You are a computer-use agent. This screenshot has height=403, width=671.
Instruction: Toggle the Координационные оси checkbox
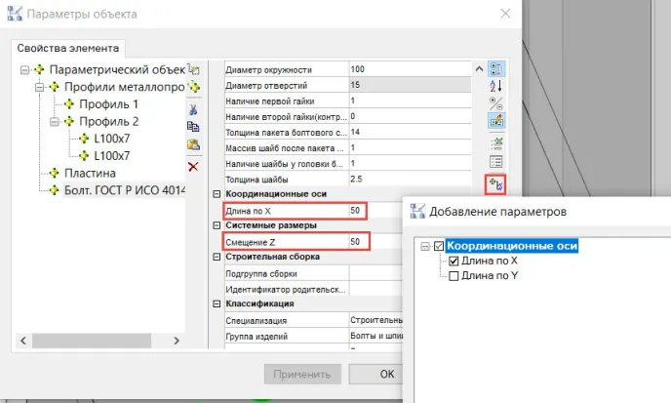438,247
